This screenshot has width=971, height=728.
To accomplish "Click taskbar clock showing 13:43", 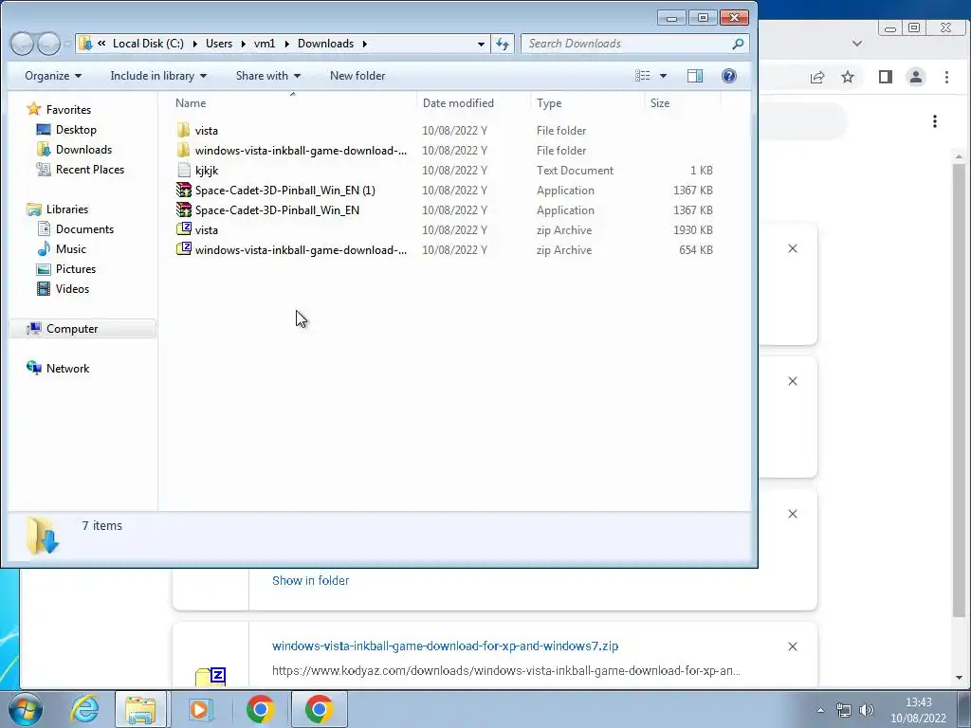I will [918, 709].
